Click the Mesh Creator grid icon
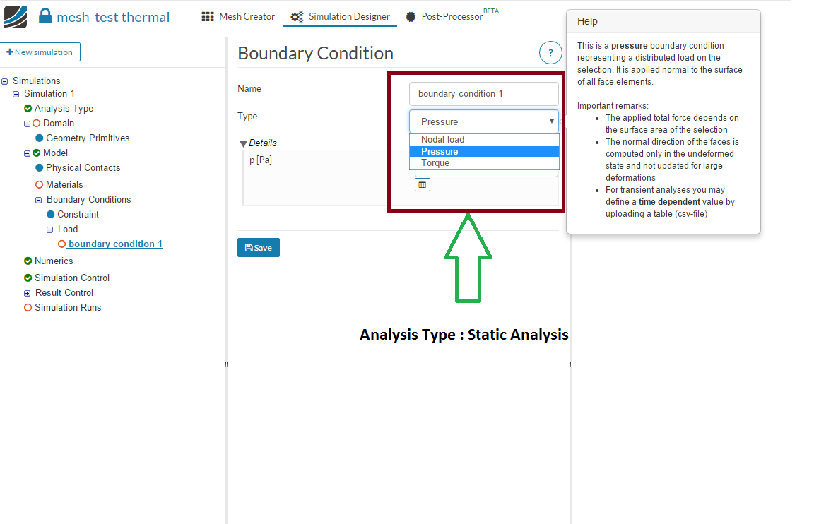Viewport: 814px width, 524px height. [x=208, y=16]
